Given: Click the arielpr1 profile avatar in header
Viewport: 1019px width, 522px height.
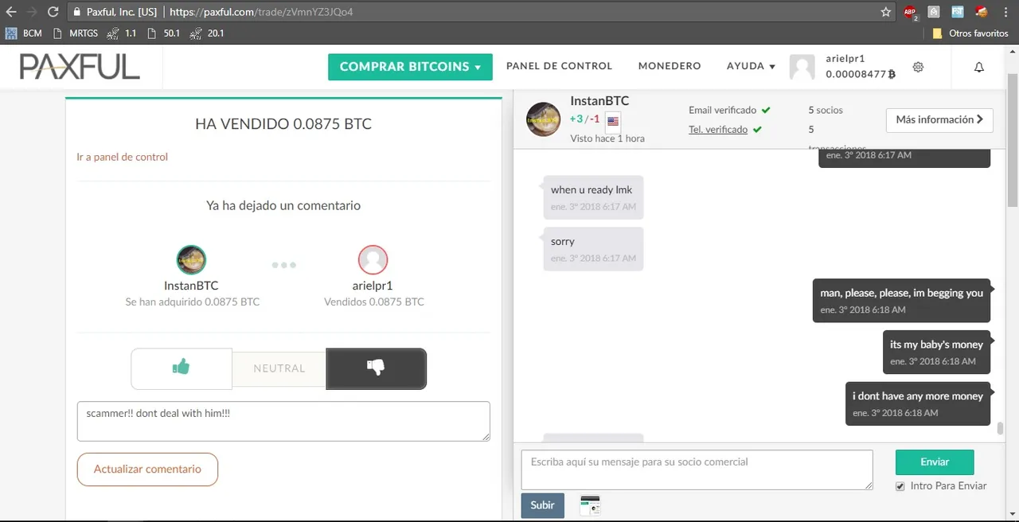Looking at the screenshot, I should click(802, 68).
